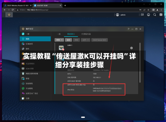Select fe80 link-local IPv6 address text
166x122 pixels.
coord(102,91)
